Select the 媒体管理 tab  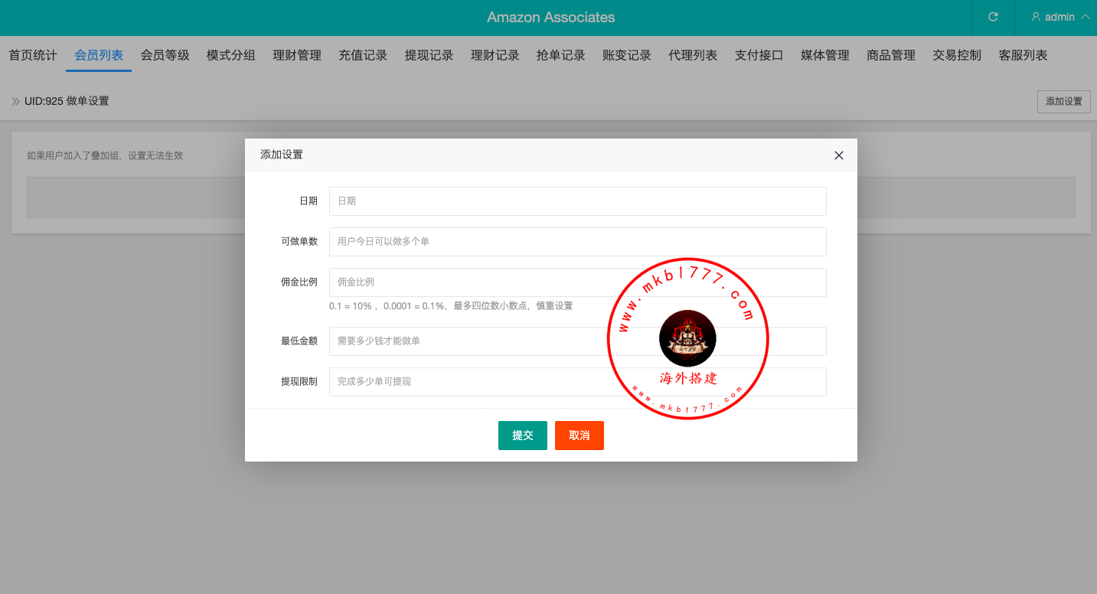coord(825,55)
